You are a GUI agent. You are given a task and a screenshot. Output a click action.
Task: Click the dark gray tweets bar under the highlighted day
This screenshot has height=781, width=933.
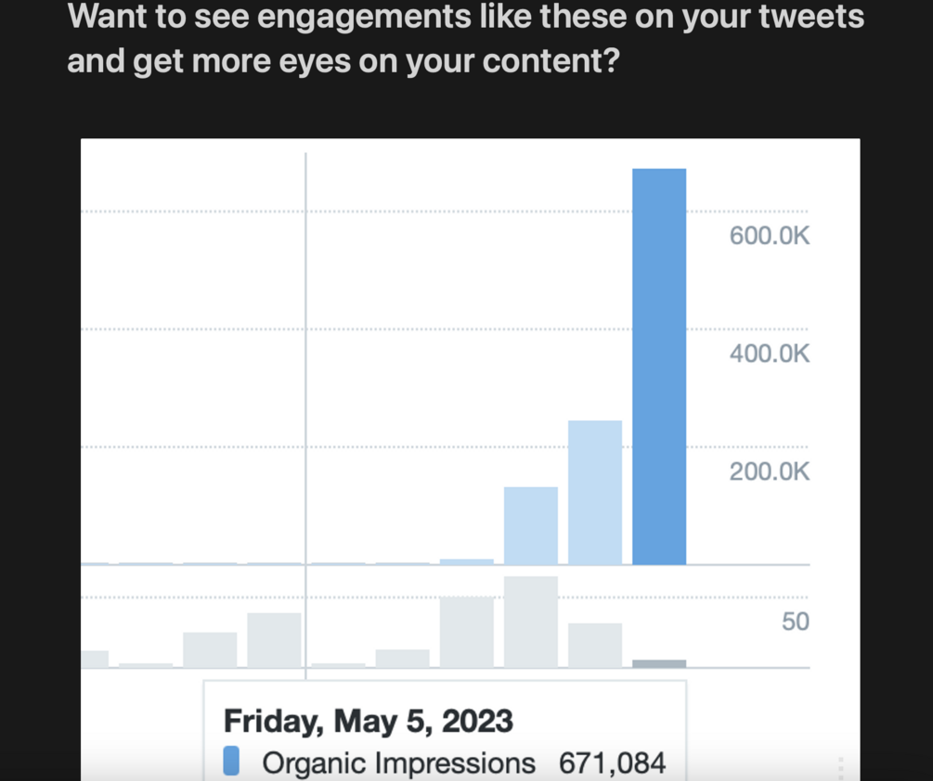click(659, 663)
